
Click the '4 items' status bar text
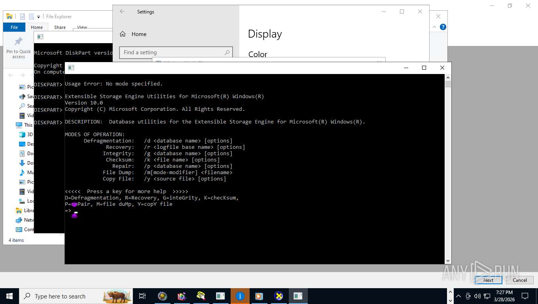pyautogui.click(x=16, y=240)
